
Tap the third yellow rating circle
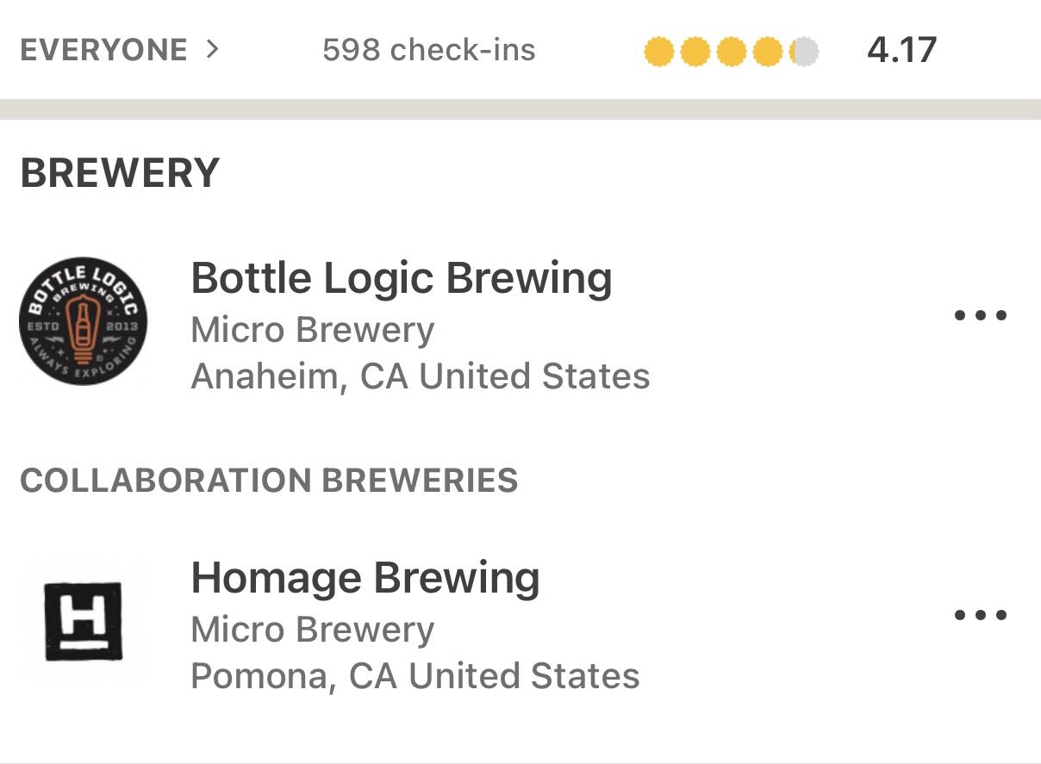pyautogui.click(x=731, y=52)
